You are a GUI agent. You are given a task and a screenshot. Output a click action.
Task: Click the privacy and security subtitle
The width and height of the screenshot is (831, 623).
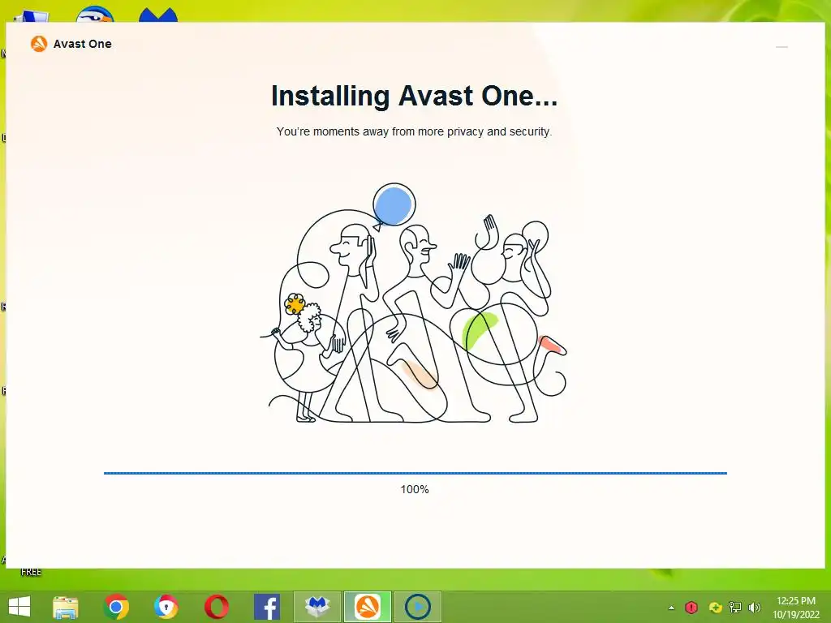point(414,131)
